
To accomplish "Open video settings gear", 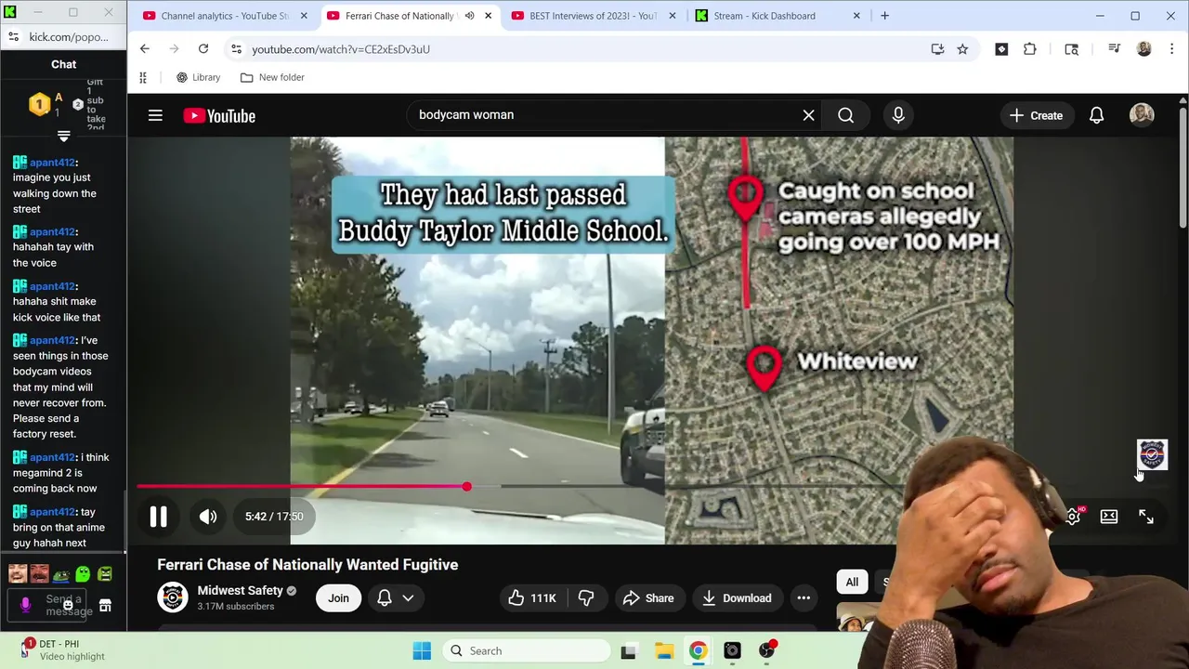I will [1072, 517].
